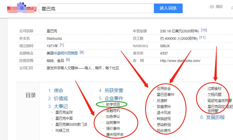The image size is (233, 140).
Task: Open the 遭央视抨击 subsection
Action: 115,135
